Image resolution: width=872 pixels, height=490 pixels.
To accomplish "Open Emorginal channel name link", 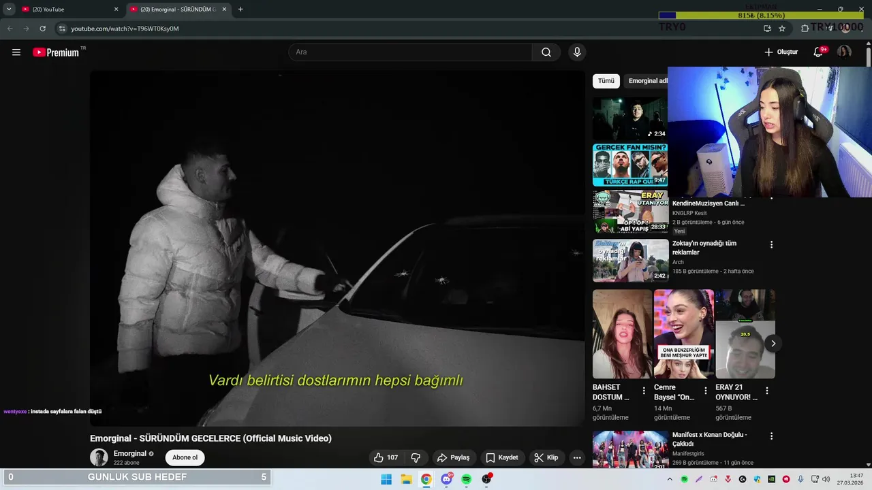I will coord(130,453).
